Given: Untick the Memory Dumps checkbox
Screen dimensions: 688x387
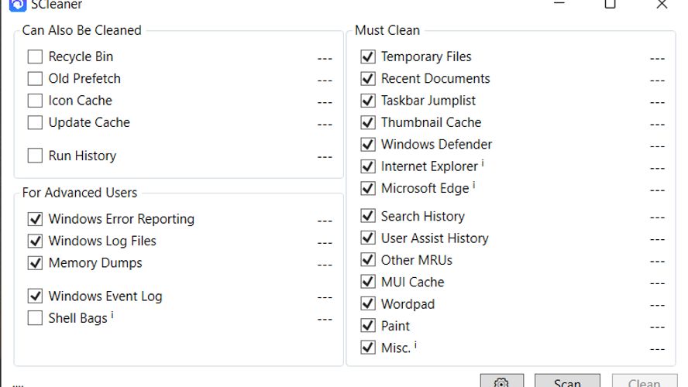Looking at the screenshot, I should pyautogui.click(x=35, y=262).
